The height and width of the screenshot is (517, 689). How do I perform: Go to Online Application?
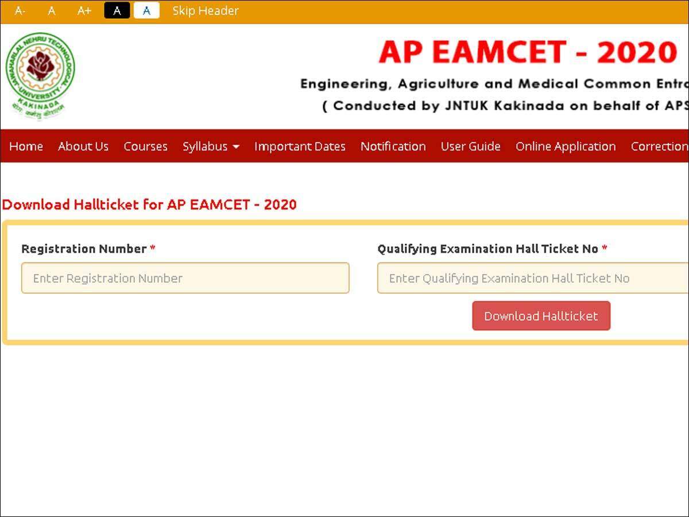coord(566,146)
